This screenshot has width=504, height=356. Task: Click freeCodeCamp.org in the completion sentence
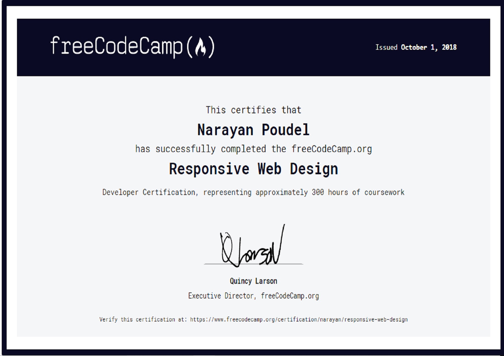click(x=331, y=149)
